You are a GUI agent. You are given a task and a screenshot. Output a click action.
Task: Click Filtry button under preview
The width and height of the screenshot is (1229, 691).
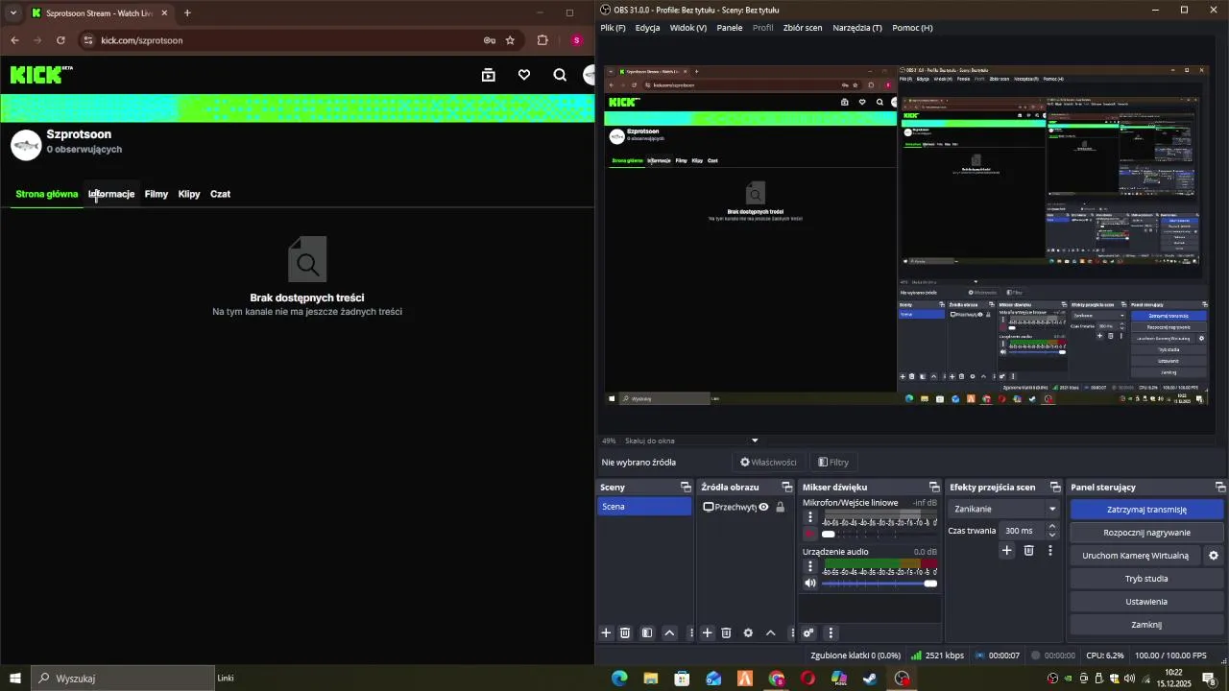833,463
